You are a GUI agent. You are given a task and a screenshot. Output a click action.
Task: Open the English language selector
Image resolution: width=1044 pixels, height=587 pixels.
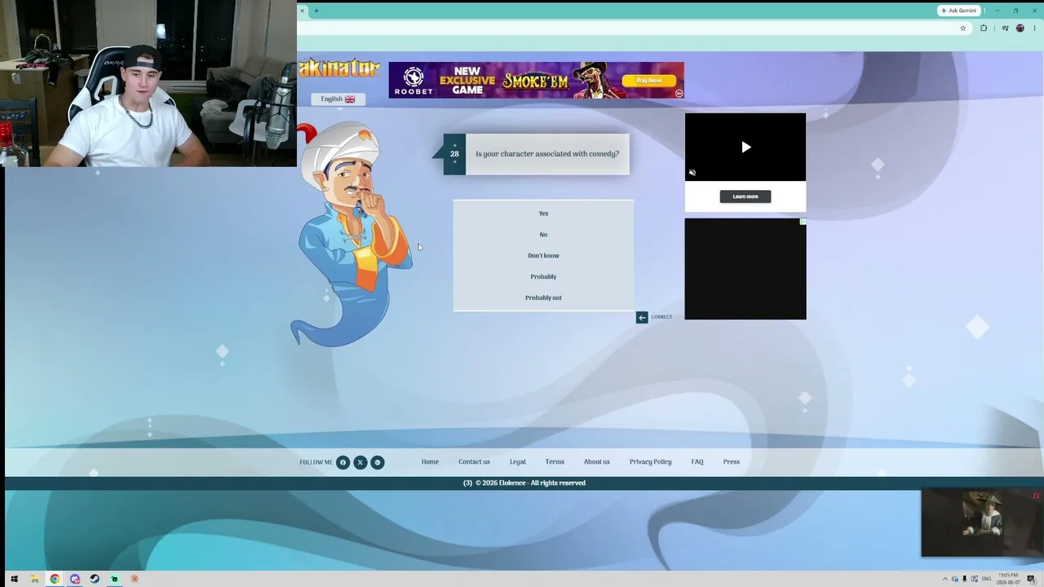pyautogui.click(x=338, y=99)
